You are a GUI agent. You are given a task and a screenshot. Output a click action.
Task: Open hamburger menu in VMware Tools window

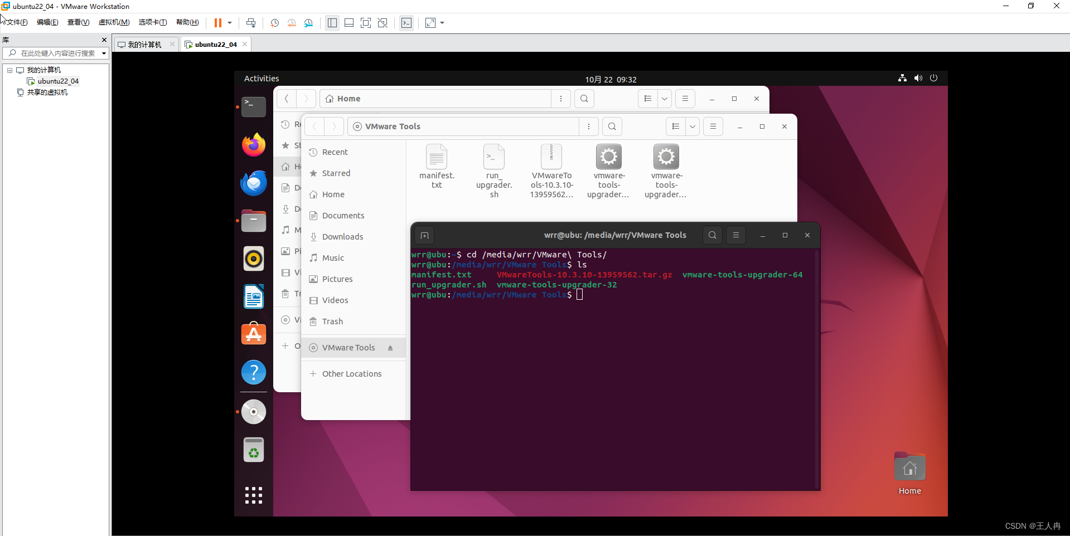click(x=713, y=126)
